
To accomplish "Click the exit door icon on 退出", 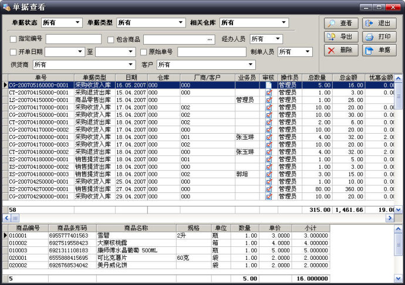I will (x=369, y=23).
